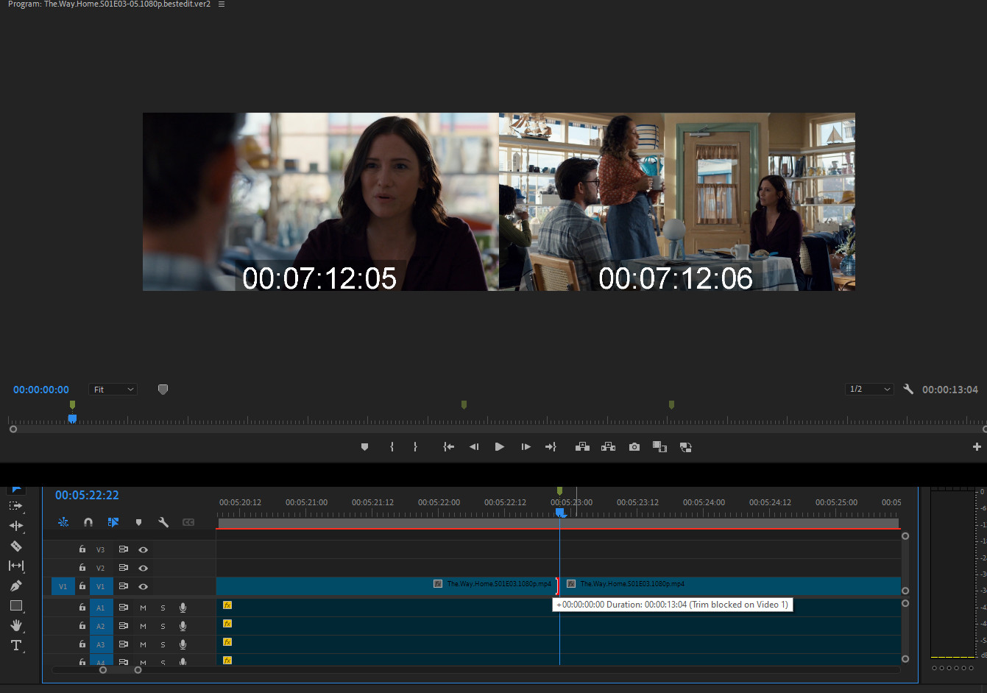
Task: Toggle V3 track visibility eye
Action: pyautogui.click(x=143, y=549)
